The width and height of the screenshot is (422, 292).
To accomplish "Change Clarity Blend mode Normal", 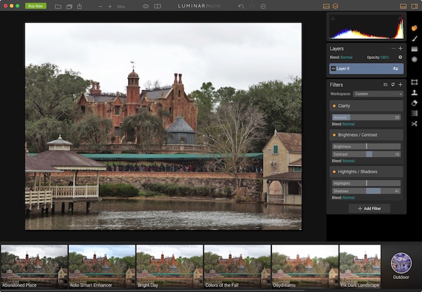I will click(348, 124).
